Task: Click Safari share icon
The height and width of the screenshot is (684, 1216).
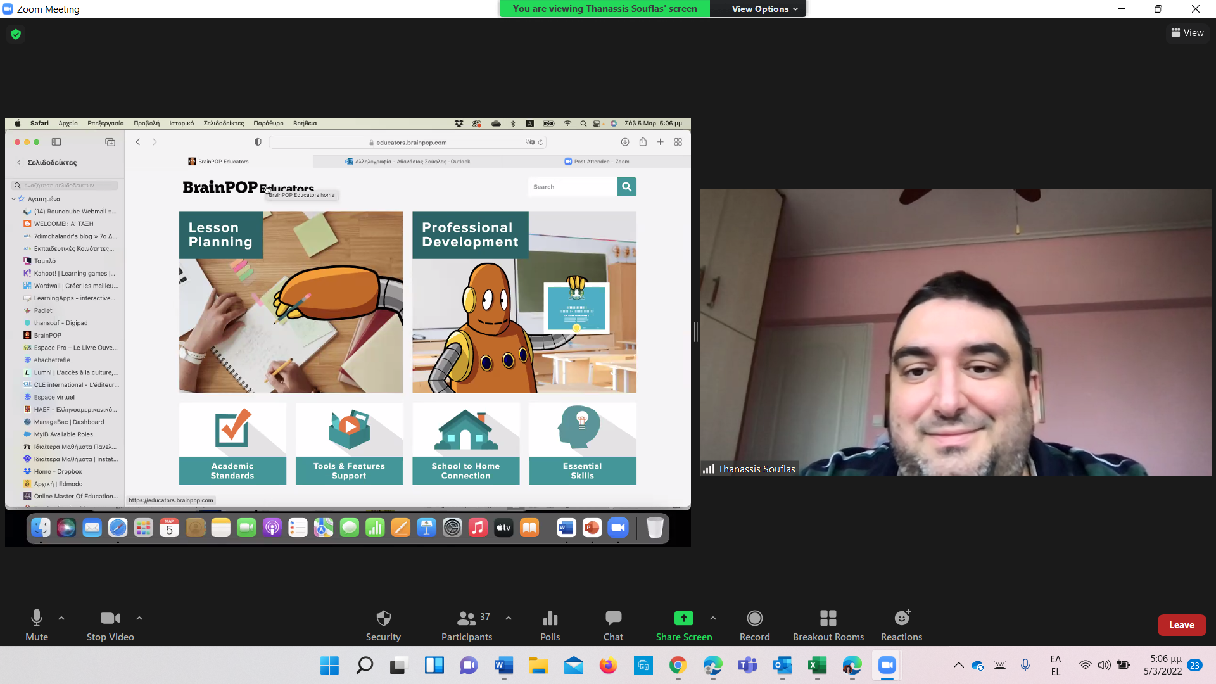Action: coord(643,142)
